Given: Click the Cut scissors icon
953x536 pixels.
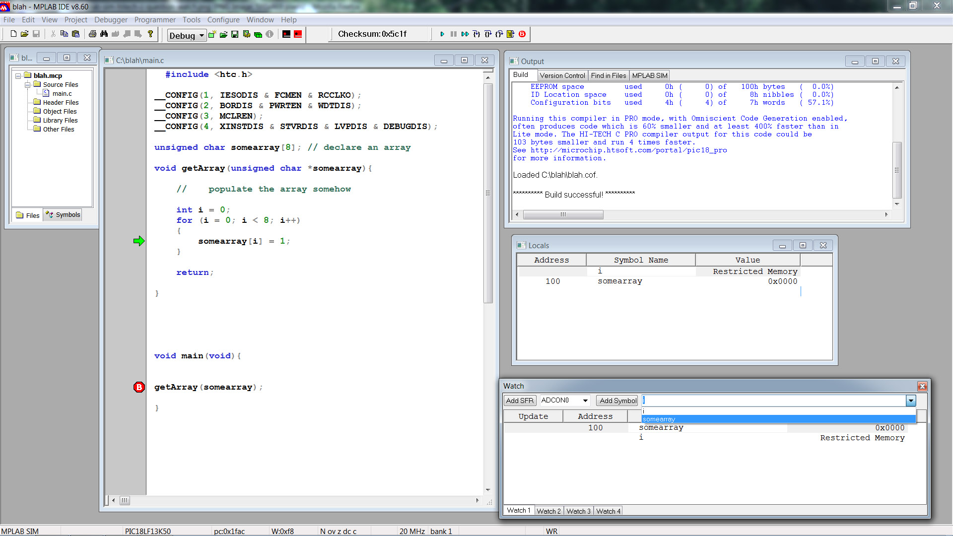Looking at the screenshot, I should [x=53, y=34].
